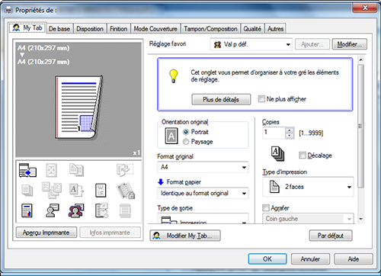Image resolution: width=381 pixels, height=276 pixels.
Task: Click the vertical scrollbar thumb in settings panel
Action: [x=360, y=126]
